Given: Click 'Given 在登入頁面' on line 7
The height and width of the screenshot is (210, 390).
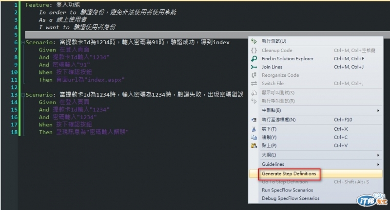Looking at the screenshot, I should pos(64,50).
